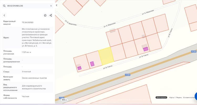Click the A-350 road marker at top right

tap(194, 51)
